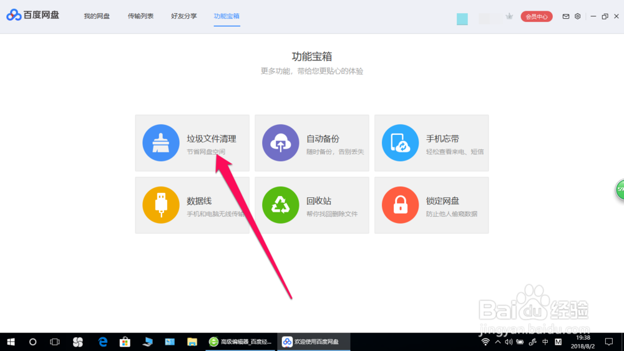This screenshot has width=624, height=351.
Task: Click the 数据线 title text
Action: [x=199, y=201]
